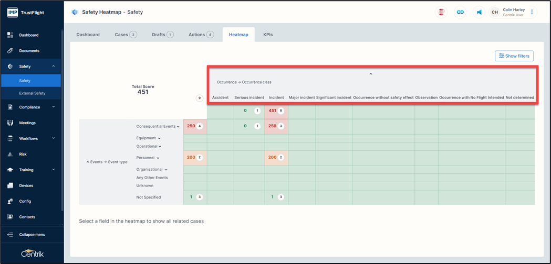Expand the Consequential Events row

click(179, 127)
